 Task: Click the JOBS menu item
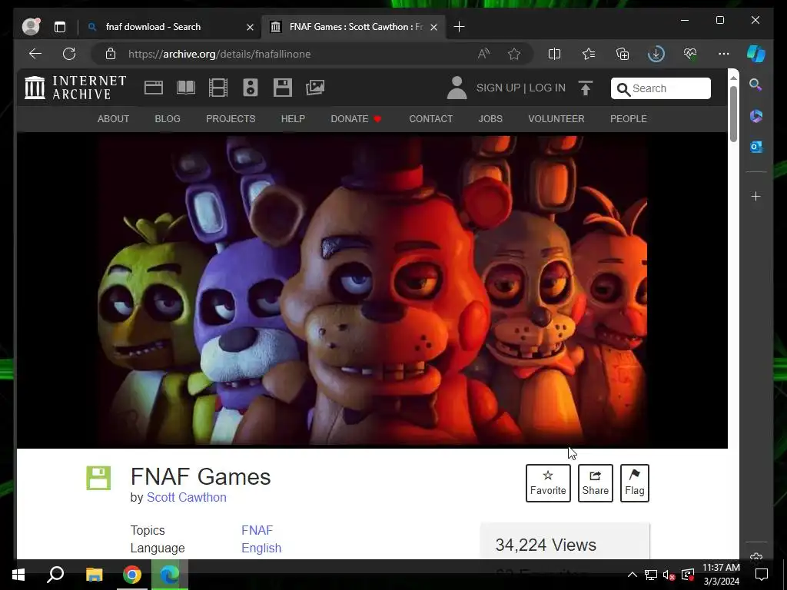tap(490, 119)
